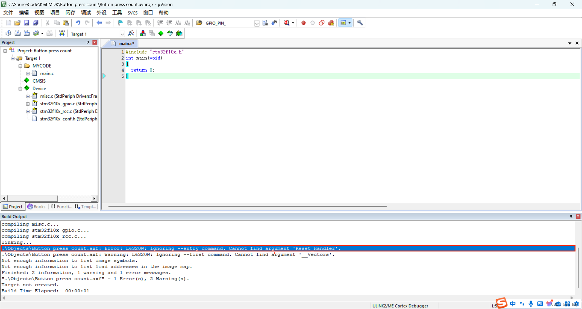Rebuild all target files
The image size is (582, 309).
click(x=27, y=33)
